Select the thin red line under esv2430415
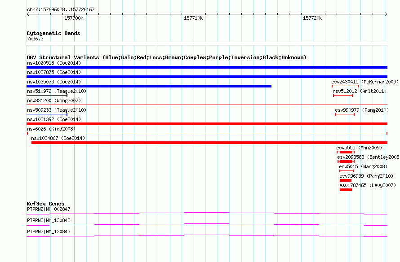 tap(345, 86)
